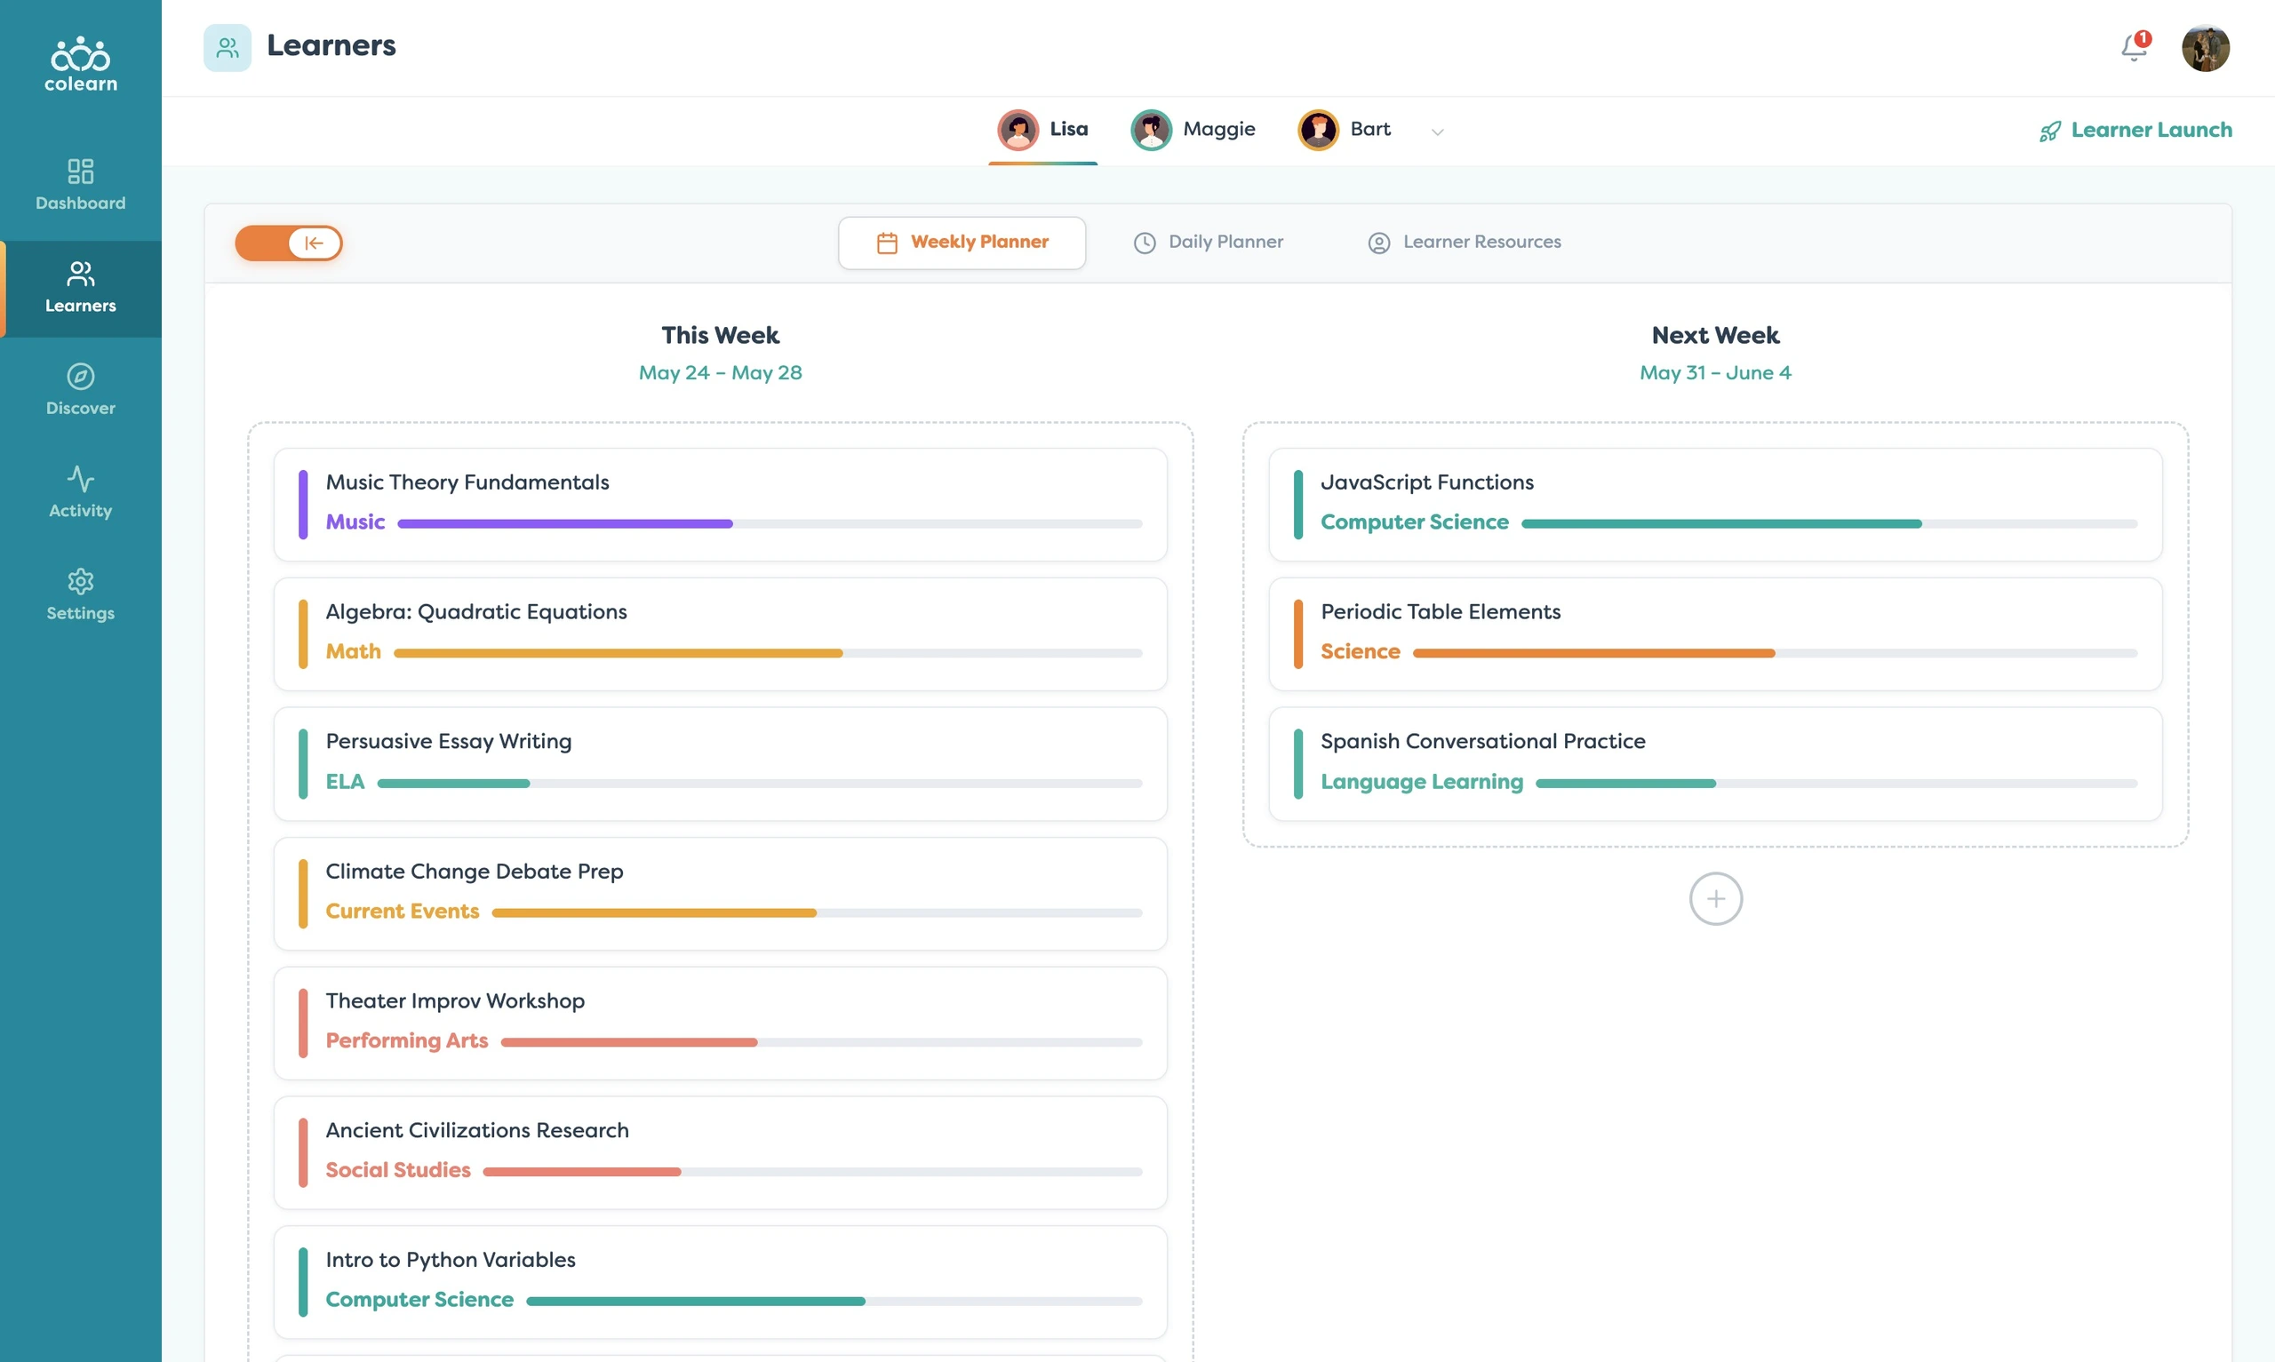Click the Learner Launch rocket icon
Screen dimensions: 2275x1362
(x=2049, y=131)
